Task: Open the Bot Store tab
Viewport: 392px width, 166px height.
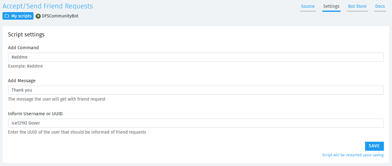Action: 357,6
